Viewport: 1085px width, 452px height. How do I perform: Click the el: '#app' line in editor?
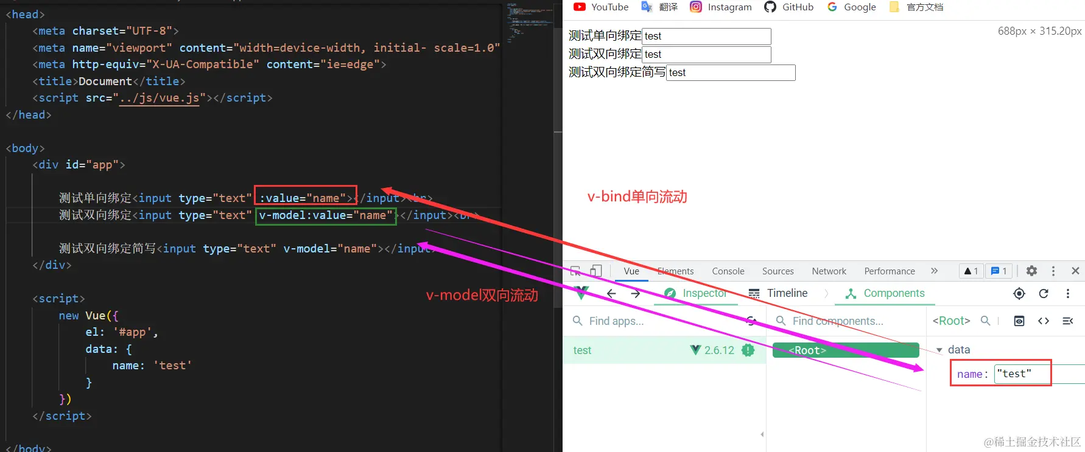pos(122,332)
